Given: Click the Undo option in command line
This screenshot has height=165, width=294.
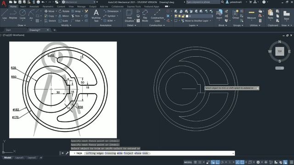Looking at the screenshot, I should pos(145,153).
